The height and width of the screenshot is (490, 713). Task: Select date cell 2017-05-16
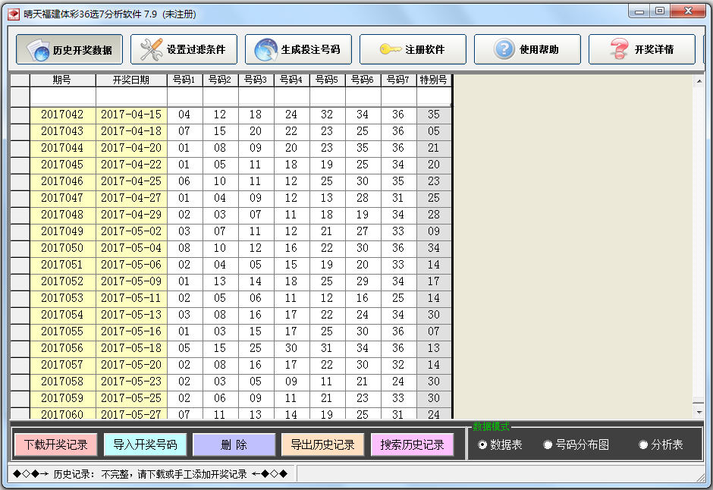point(131,331)
